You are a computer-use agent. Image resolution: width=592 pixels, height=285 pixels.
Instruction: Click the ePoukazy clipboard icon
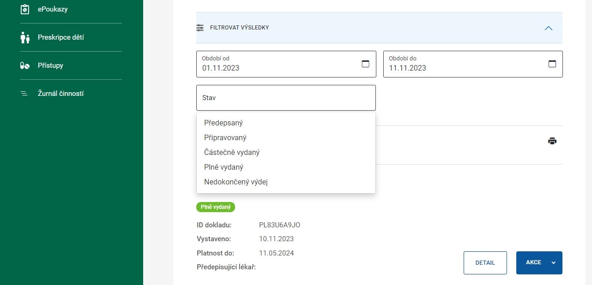pyautogui.click(x=25, y=9)
